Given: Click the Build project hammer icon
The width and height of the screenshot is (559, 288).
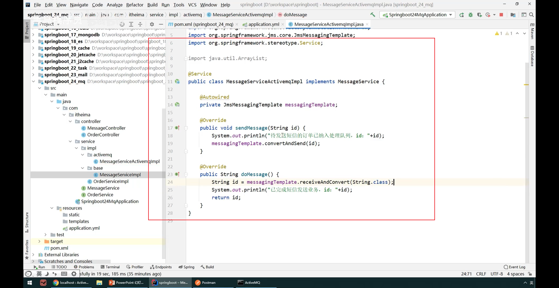Looking at the screenshot, I should click(373, 15).
